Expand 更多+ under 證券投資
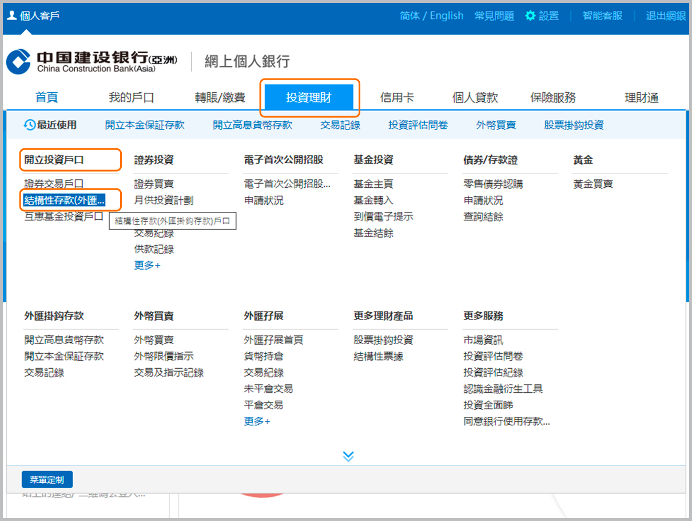 coord(148,266)
